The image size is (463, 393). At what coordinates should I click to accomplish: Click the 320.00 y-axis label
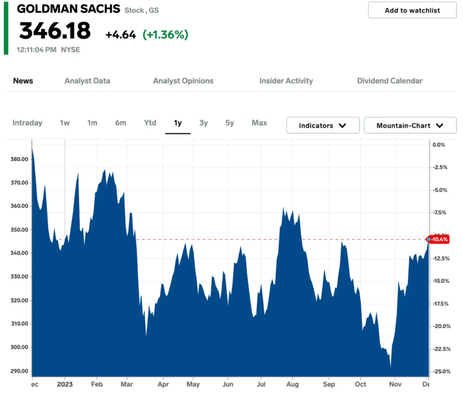tap(20, 301)
